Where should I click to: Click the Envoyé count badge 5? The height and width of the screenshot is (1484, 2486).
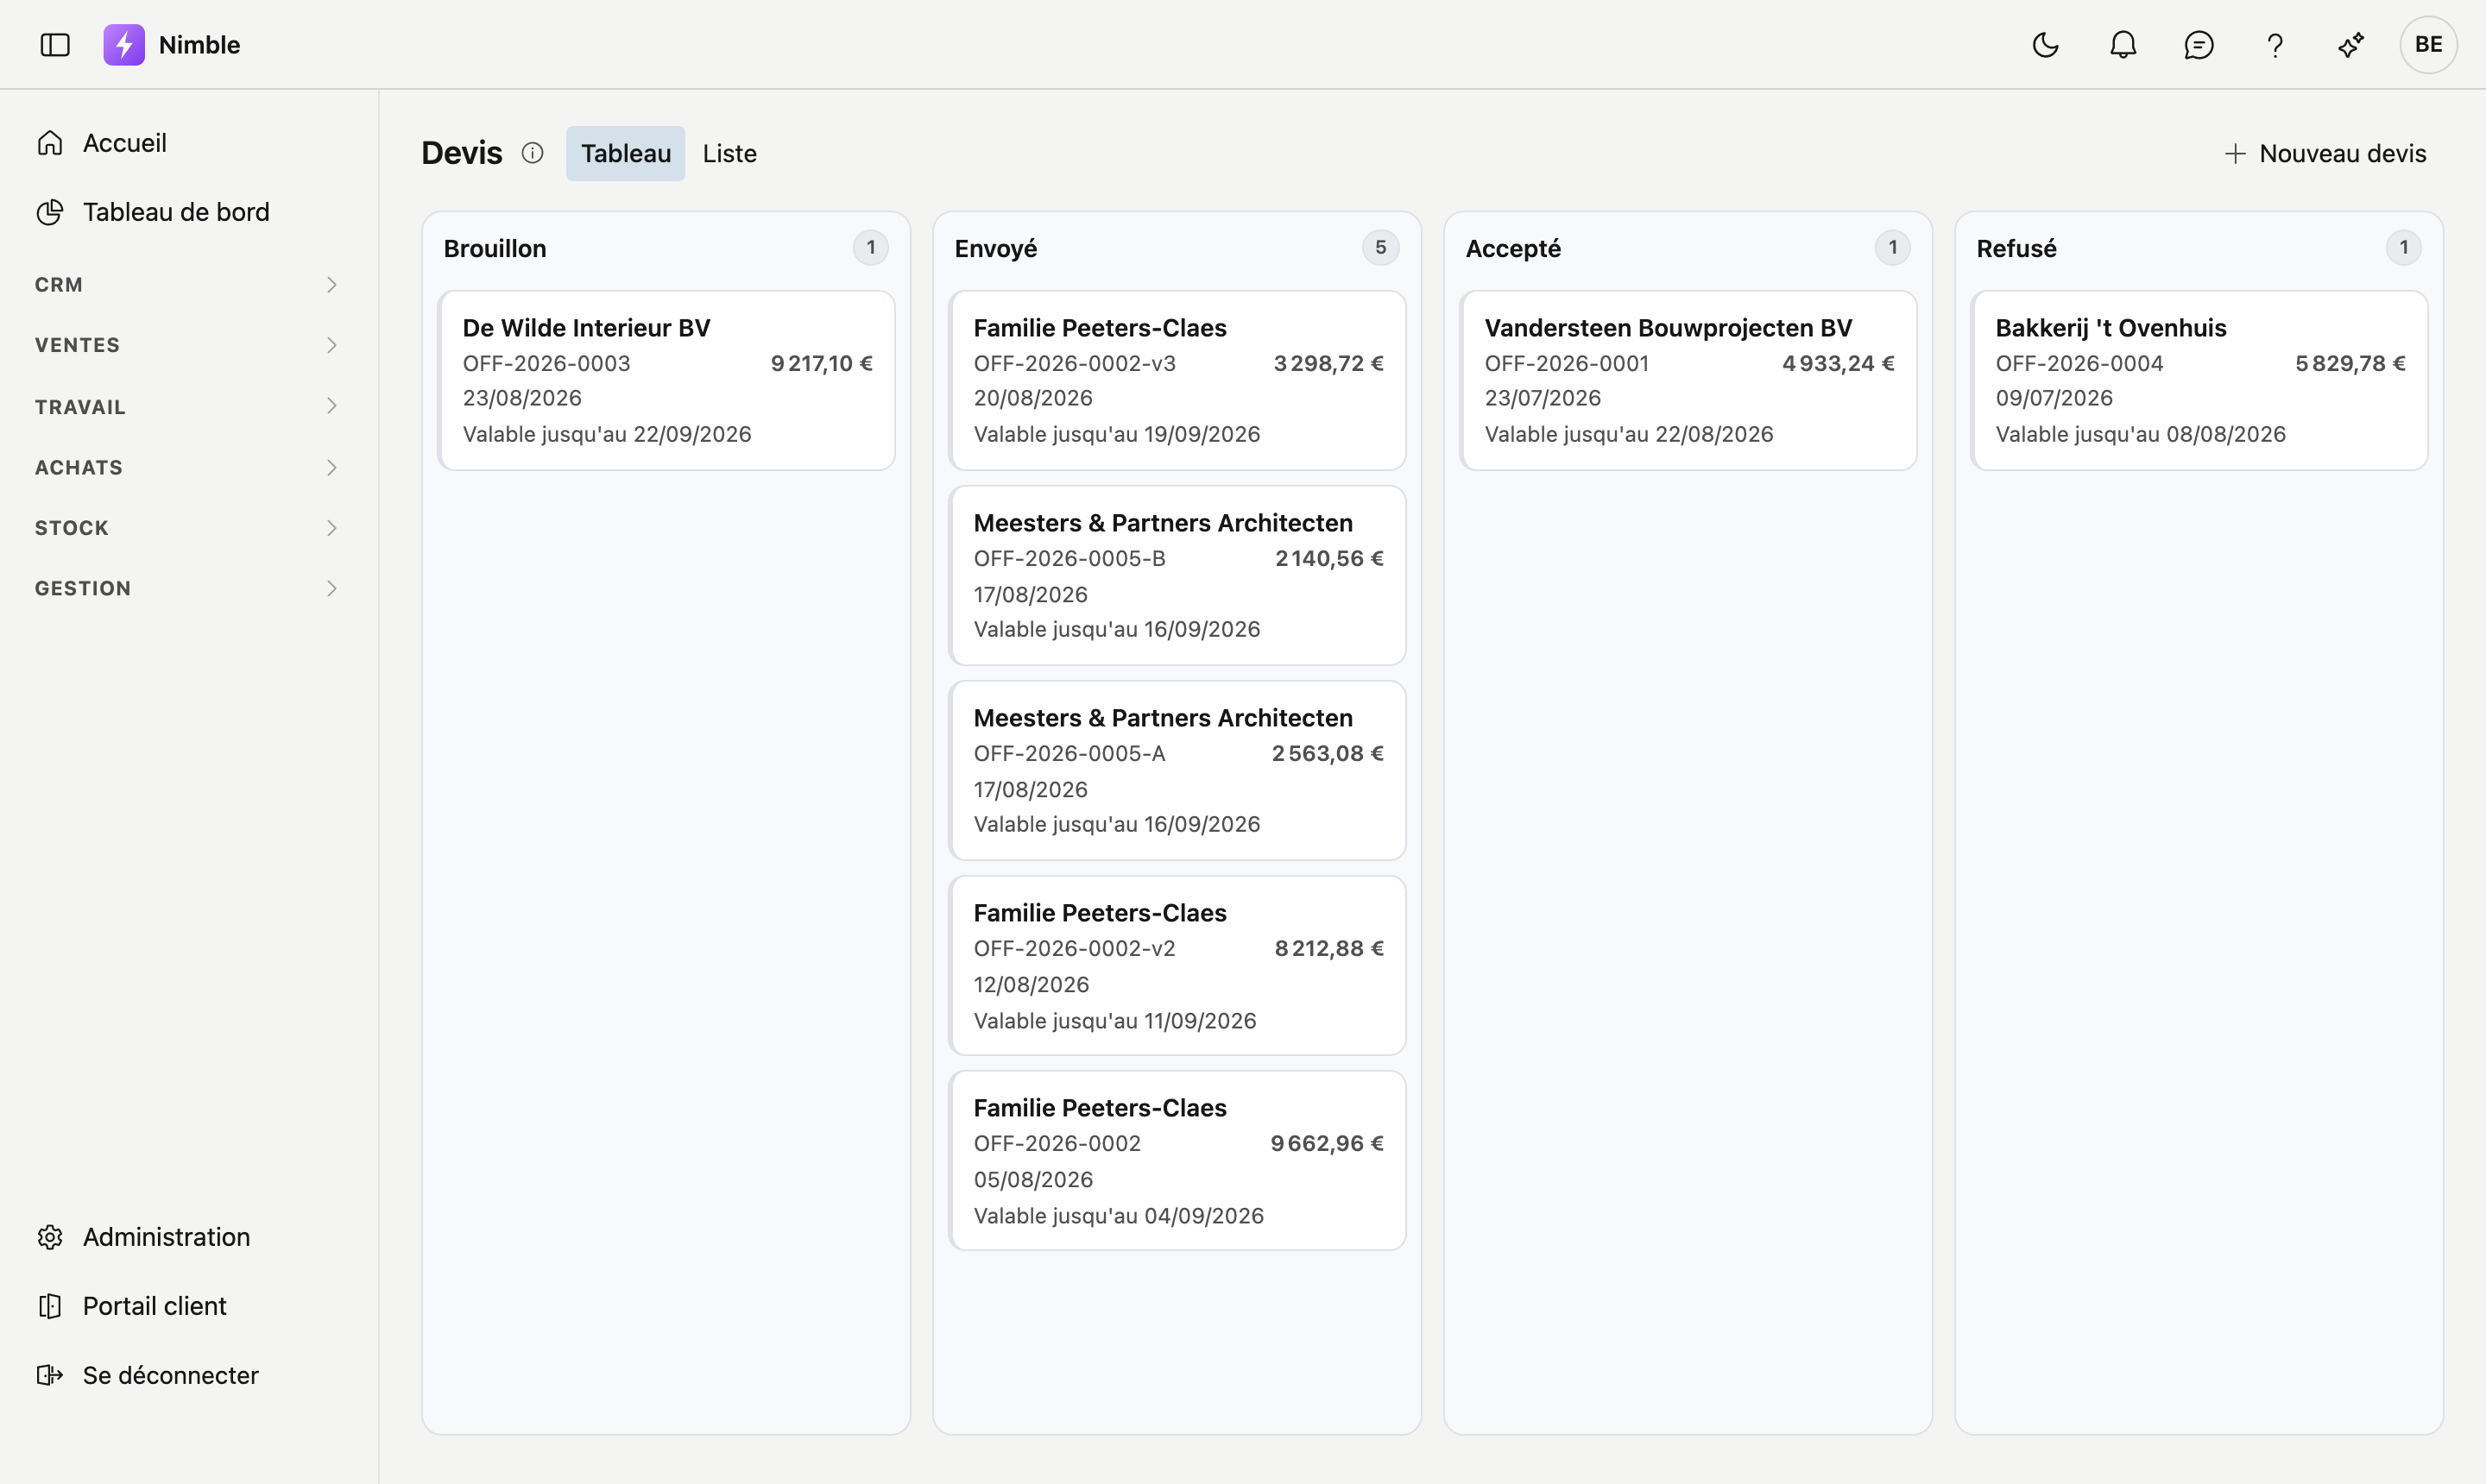(1380, 247)
